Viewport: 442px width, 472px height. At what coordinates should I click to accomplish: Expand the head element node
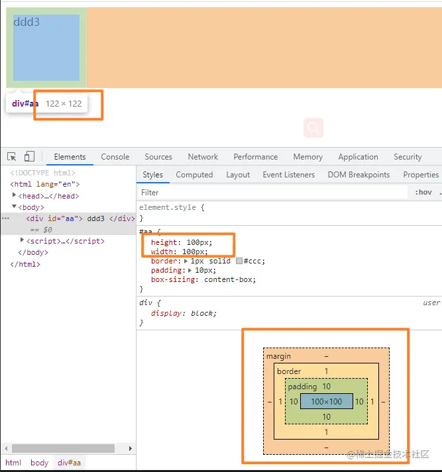[14, 195]
